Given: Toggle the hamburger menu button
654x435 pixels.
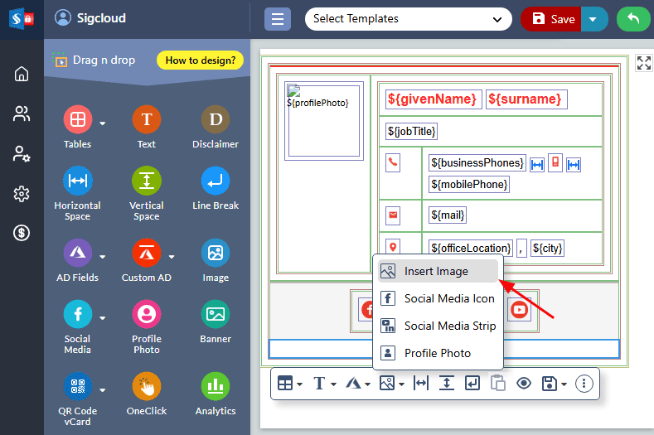Looking at the screenshot, I should click(278, 19).
